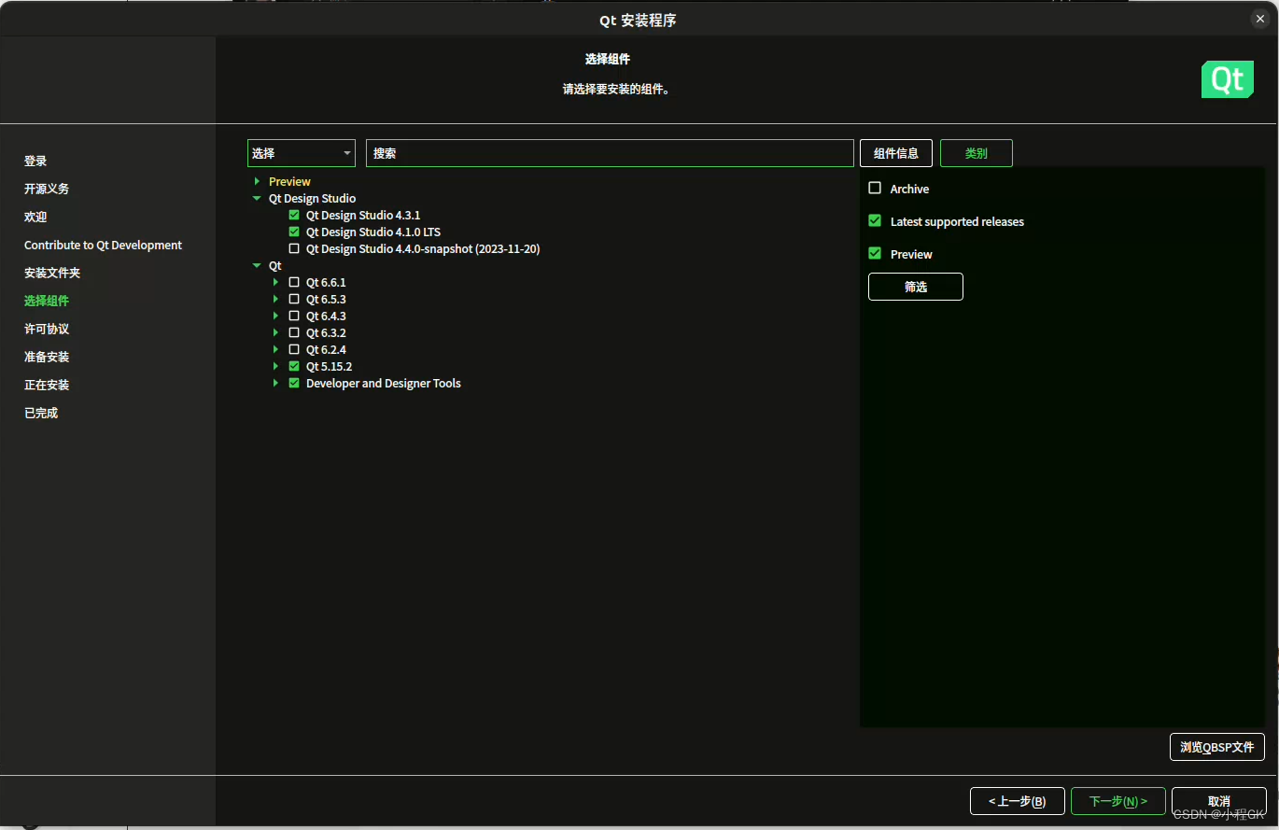Collapse the Qt Design Studio node
Viewport: 1279px width, 830px height.
tap(257, 198)
